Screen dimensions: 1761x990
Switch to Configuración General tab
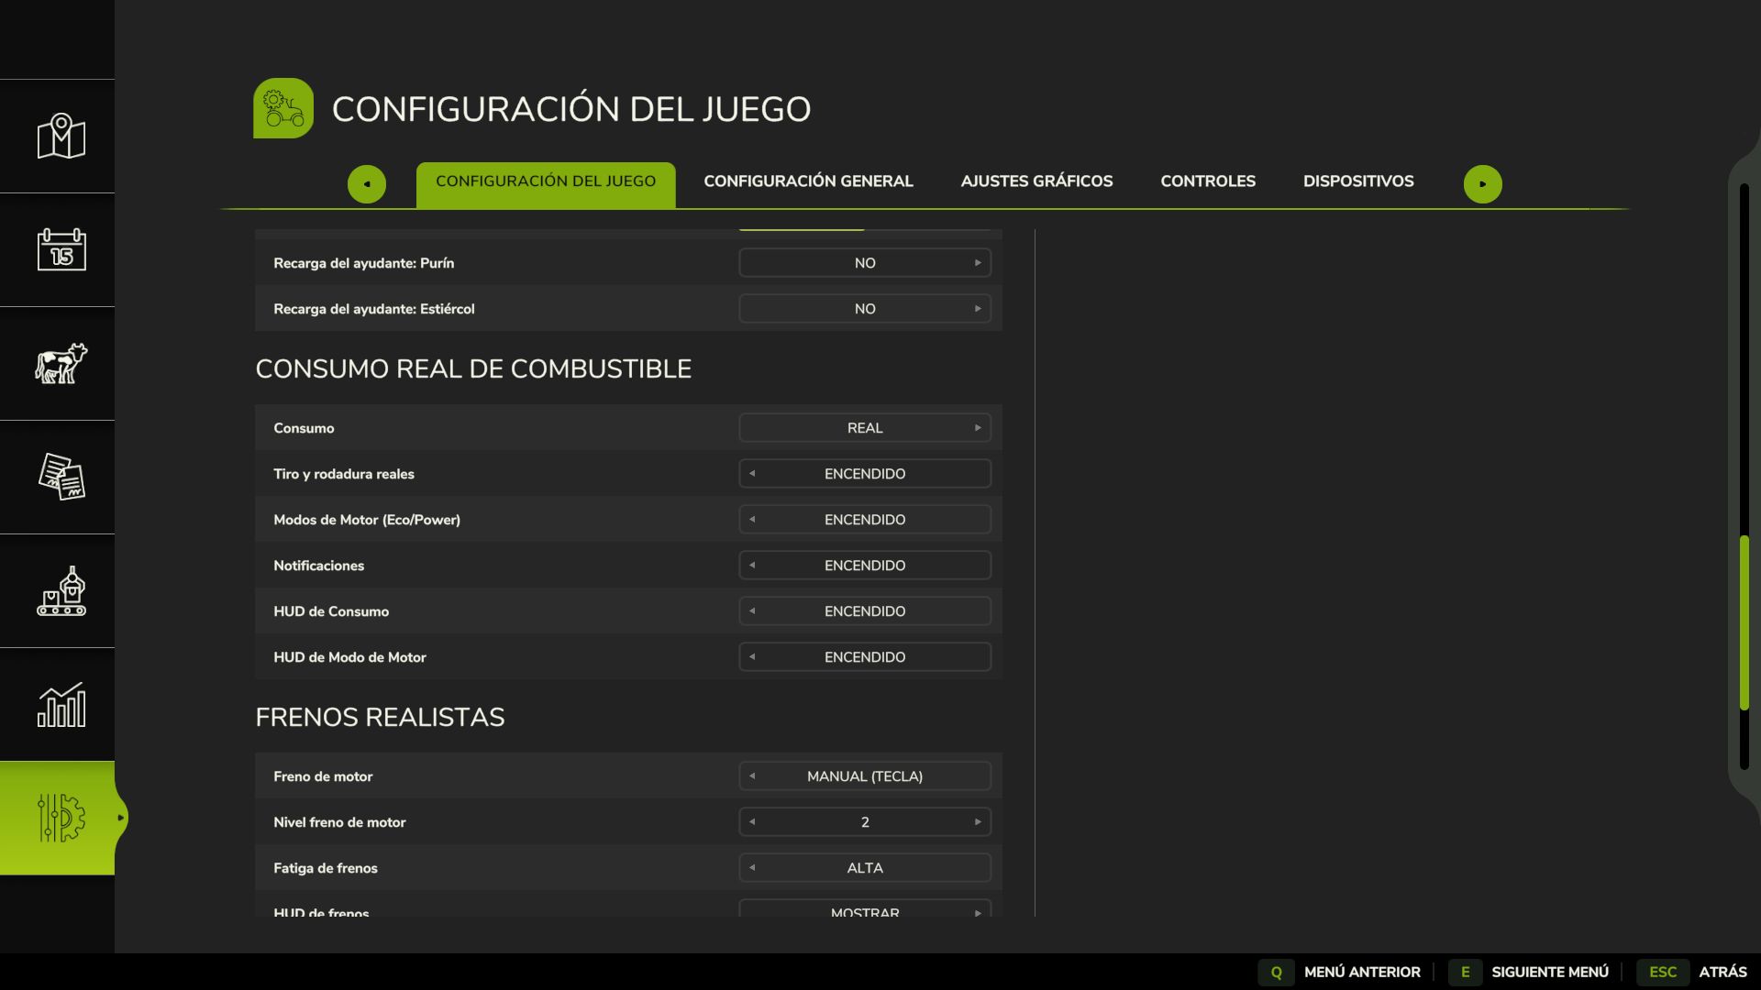click(808, 181)
